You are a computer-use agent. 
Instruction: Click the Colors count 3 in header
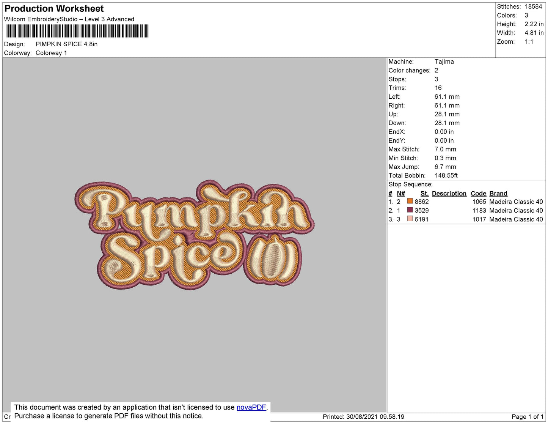pos(526,15)
